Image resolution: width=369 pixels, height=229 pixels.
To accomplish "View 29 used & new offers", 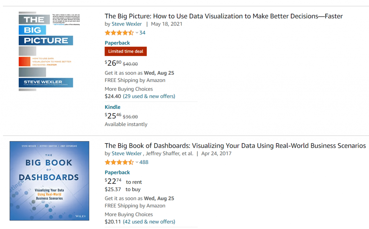I will point(149,96).
